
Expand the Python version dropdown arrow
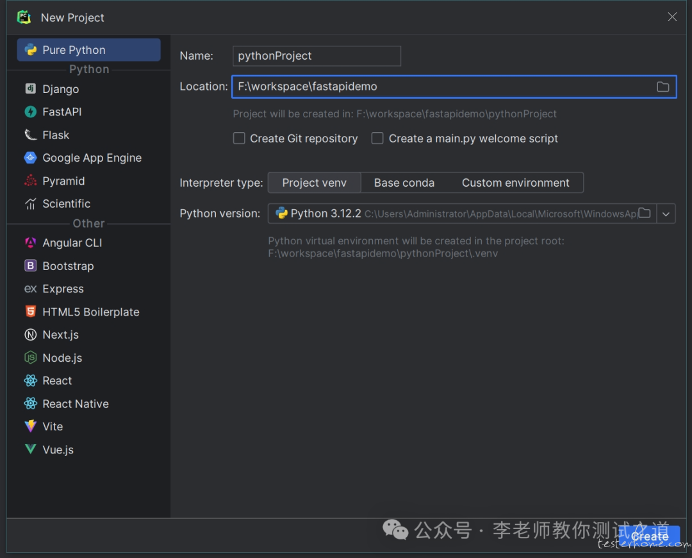pyautogui.click(x=666, y=214)
